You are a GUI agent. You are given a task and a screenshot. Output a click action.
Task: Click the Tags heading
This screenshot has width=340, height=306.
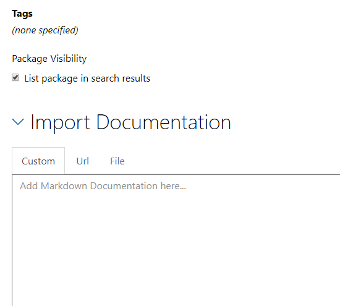(22, 14)
